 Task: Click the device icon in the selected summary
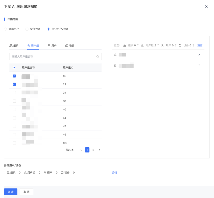180,46
